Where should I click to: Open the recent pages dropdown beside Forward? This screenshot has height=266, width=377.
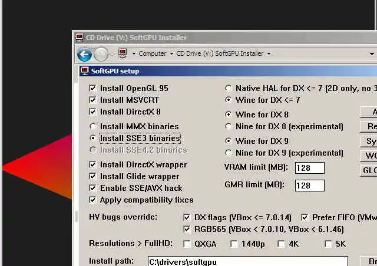point(113,55)
